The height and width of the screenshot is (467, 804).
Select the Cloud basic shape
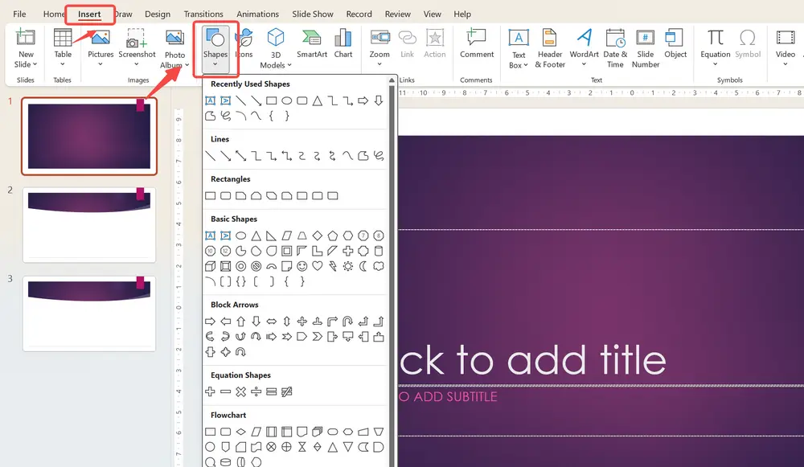click(379, 267)
